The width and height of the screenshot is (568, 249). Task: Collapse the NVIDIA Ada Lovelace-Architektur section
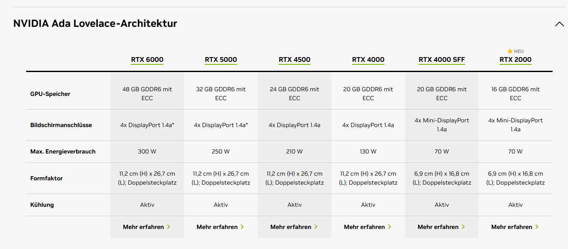pyautogui.click(x=559, y=24)
